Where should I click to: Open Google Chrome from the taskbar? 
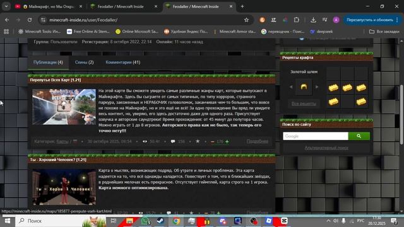click(176, 221)
